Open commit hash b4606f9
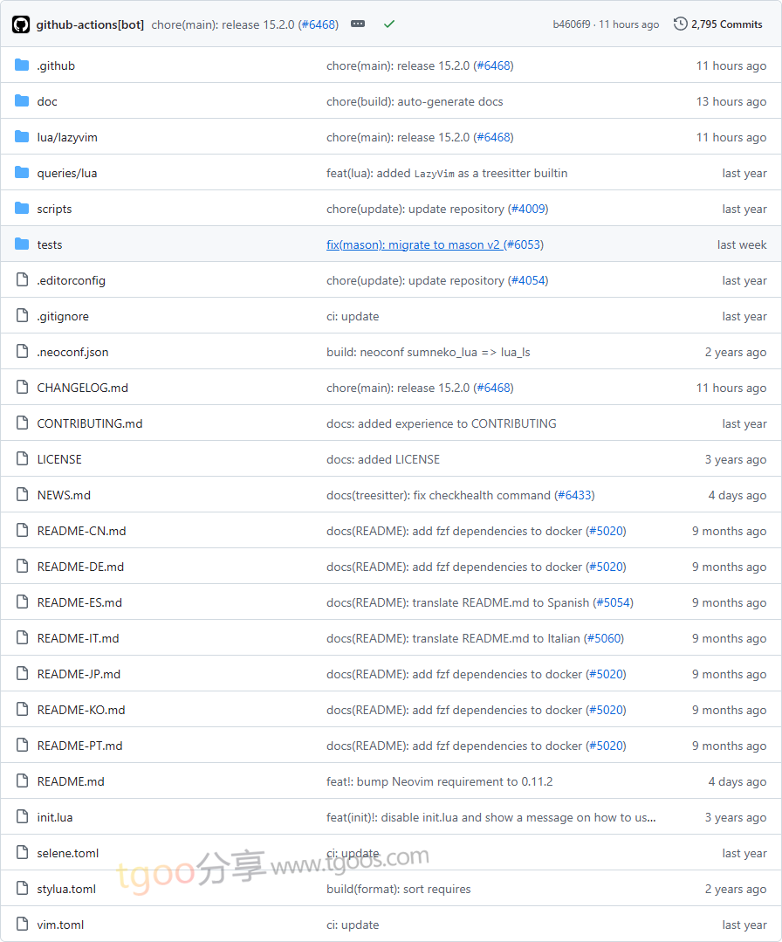The width and height of the screenshot is (782, 942). tap(571, 24)
